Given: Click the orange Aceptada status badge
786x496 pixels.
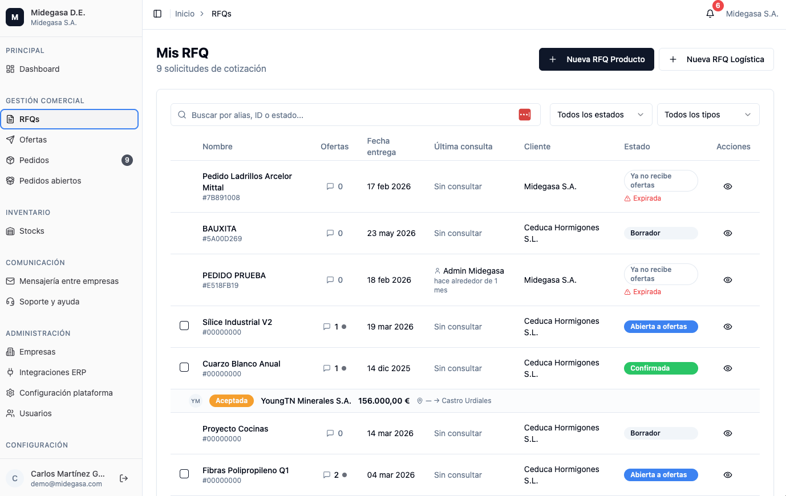Looking at the screenshot, I should (x=232, y=401).
